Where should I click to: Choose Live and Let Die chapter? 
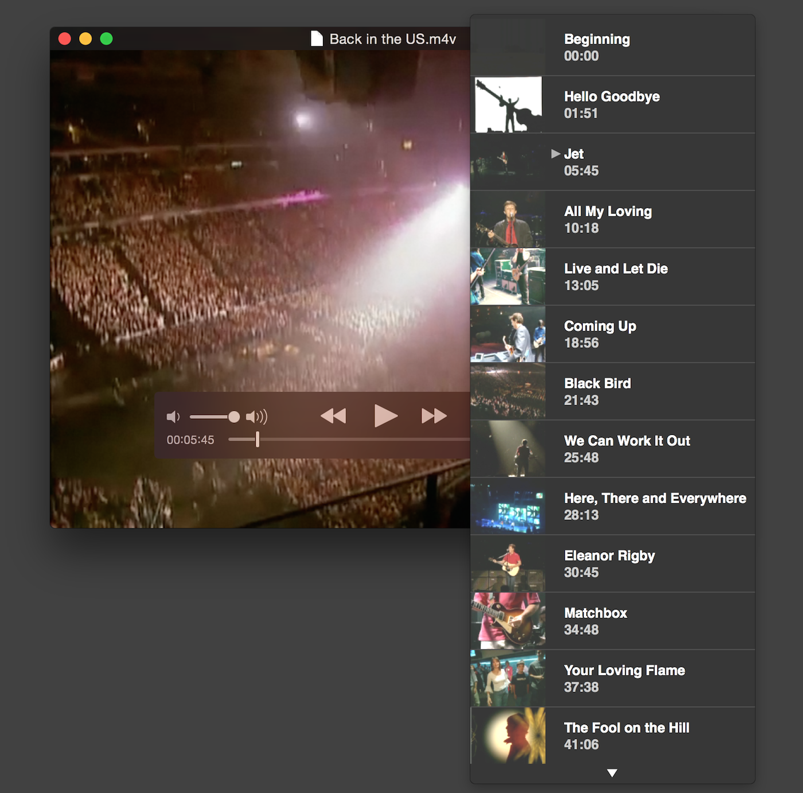pos(613,277)
